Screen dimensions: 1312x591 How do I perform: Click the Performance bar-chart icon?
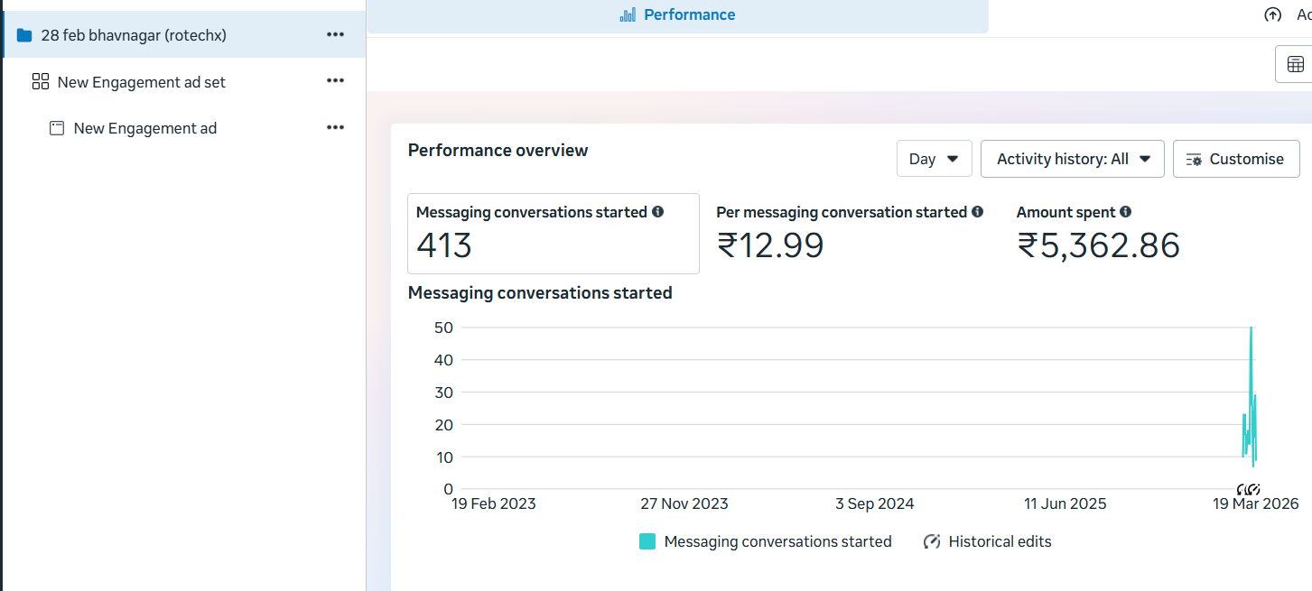(x=628, y=14)
